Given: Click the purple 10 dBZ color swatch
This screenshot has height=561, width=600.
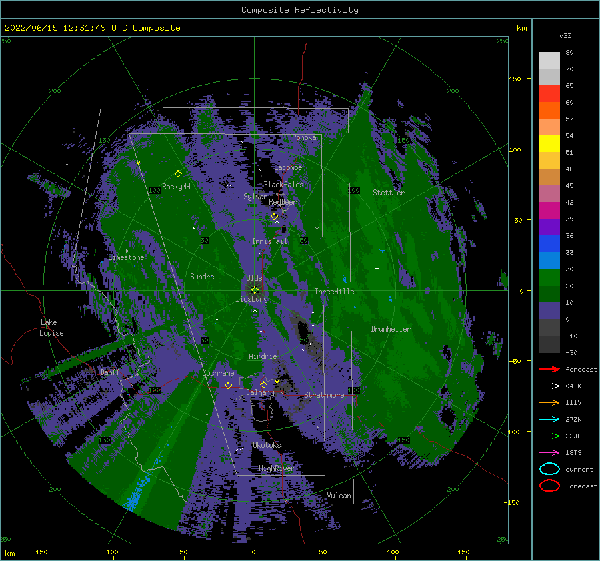Looking at the screenshot, I should (x=549, y=311).
